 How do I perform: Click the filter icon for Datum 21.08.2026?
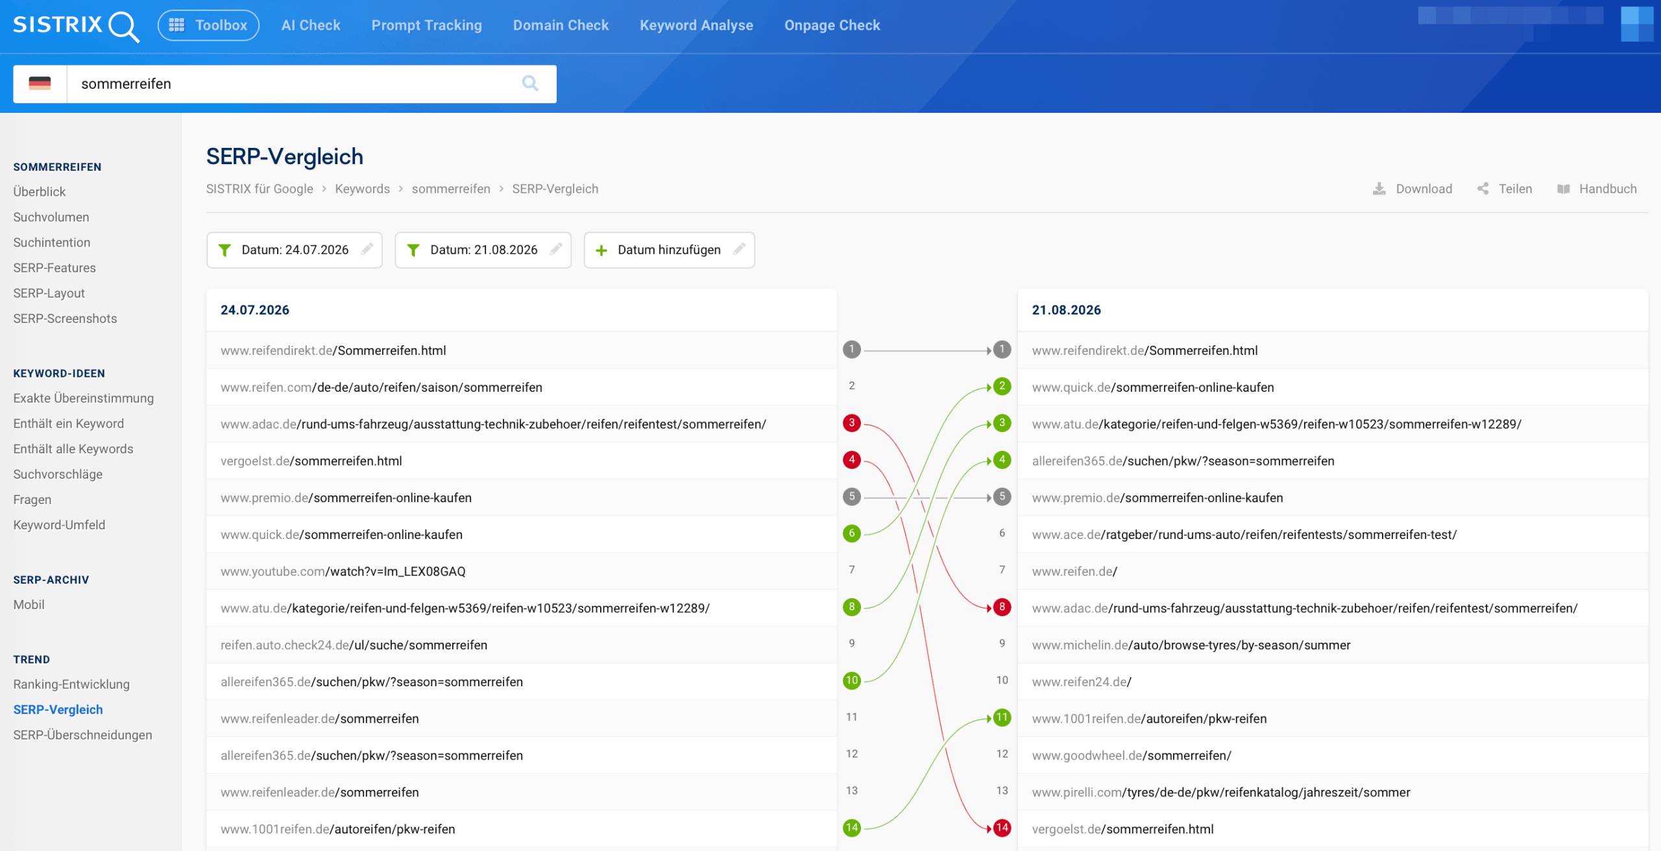(413, 250)
